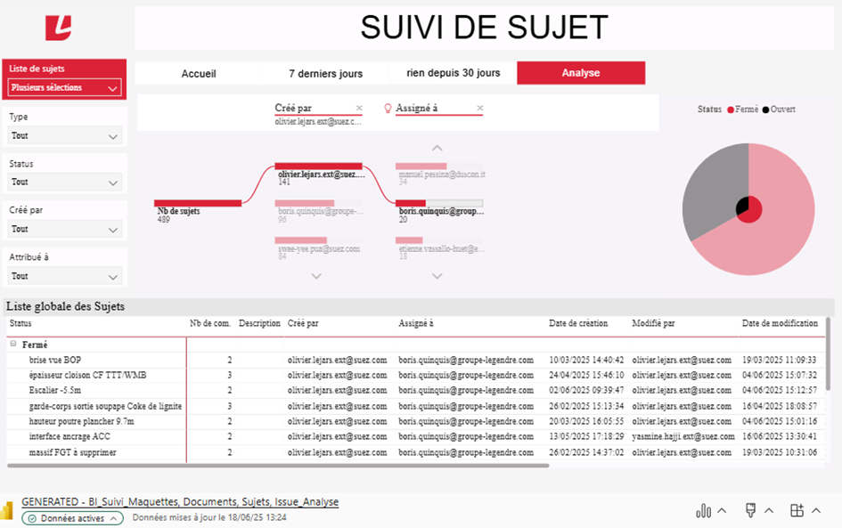Select manuel.pessina node under Assigné à
842x528 pixels.
tap(439, 167)
